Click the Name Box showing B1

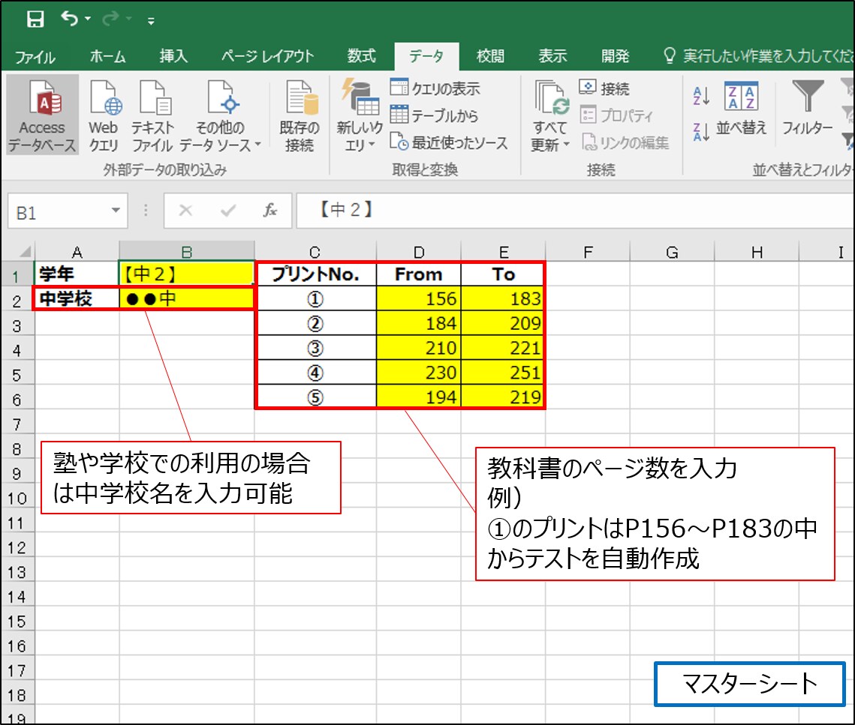(x=60, y=211)
